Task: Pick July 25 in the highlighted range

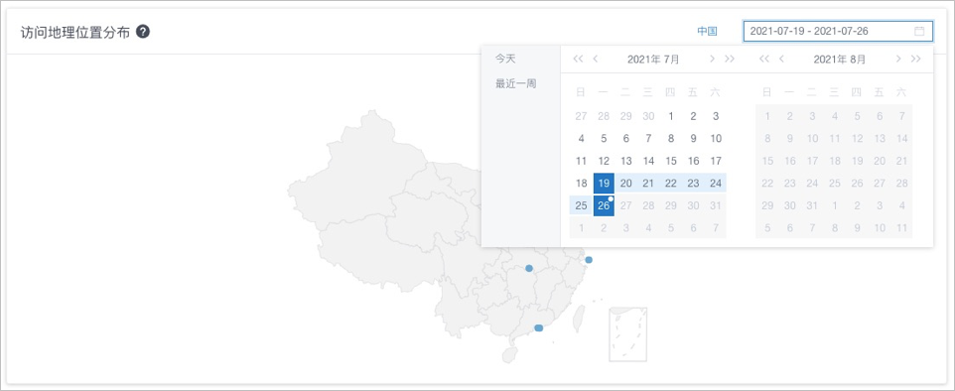Action: pyautogui.click(x=581, y=205)
